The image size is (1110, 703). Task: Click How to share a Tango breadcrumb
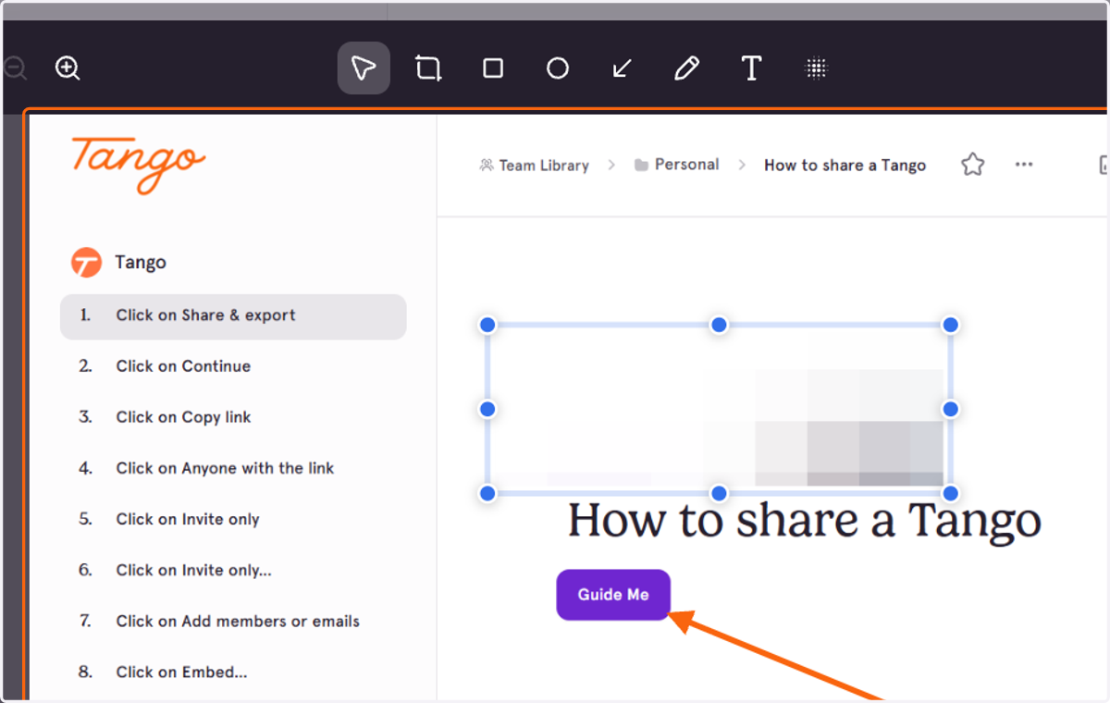(x=845, y=166)
